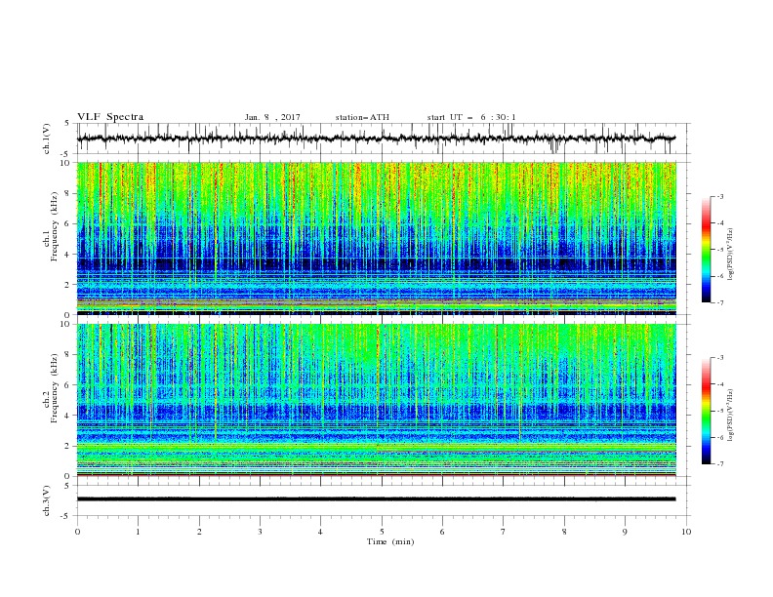Click time axis tick label "5"

(x=382, y=532)
